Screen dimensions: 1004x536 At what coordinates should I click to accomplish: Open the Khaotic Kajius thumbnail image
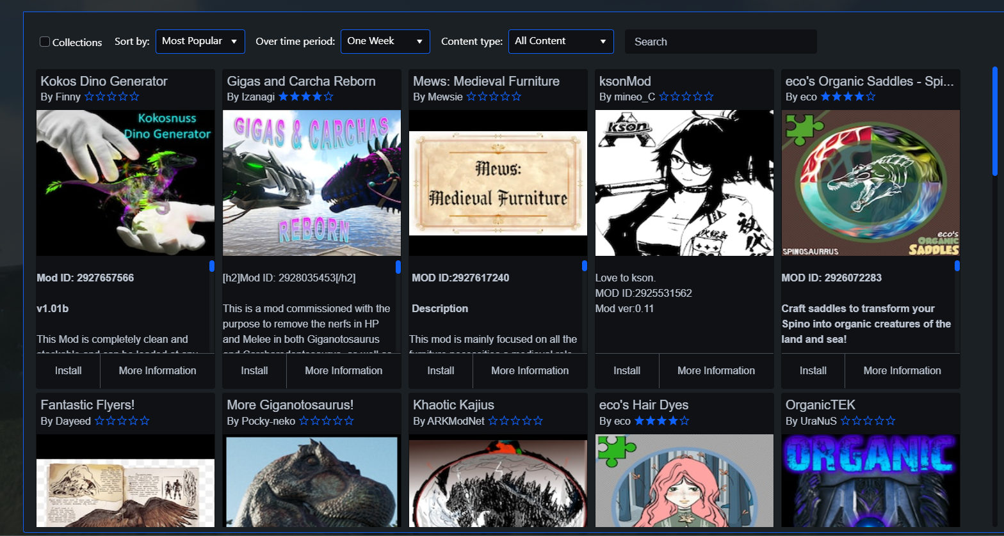[498, 480]
